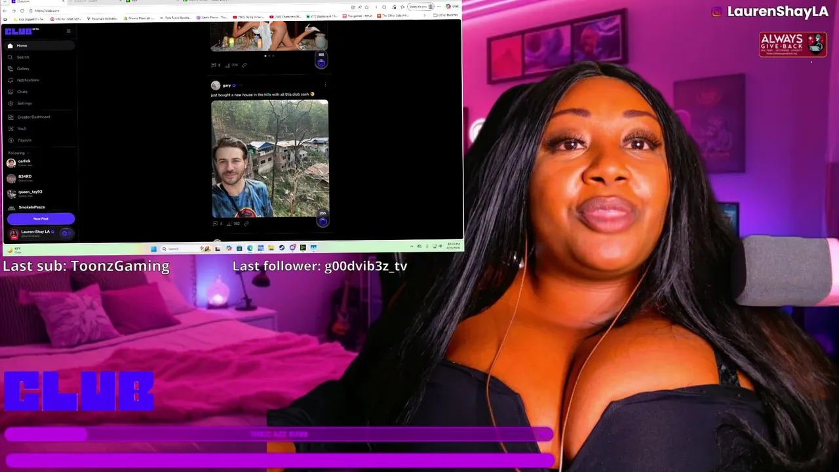Viewport: 839px width, 472px height.
Task: Open Microsoft Edge from the taskbar
Action: (250, 248)
